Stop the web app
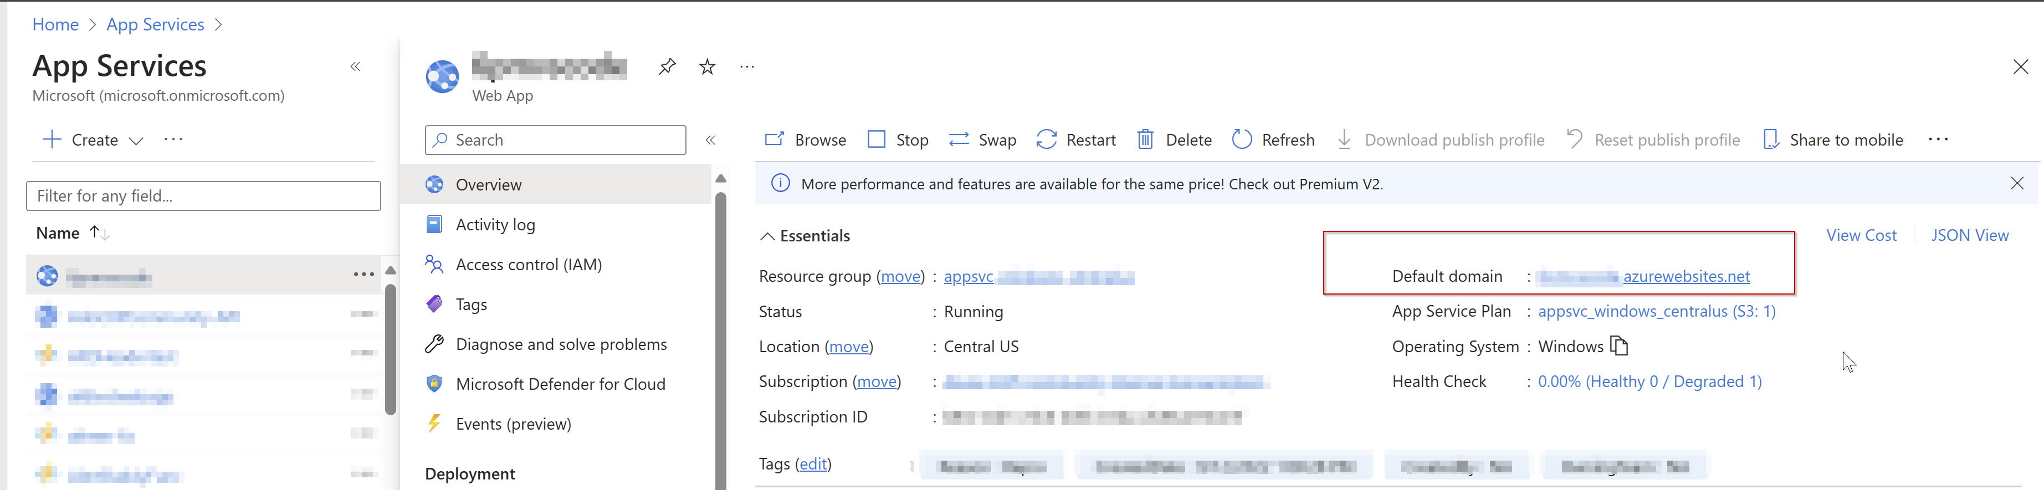This screenshot has width=2044, height=490. point(898,140)
